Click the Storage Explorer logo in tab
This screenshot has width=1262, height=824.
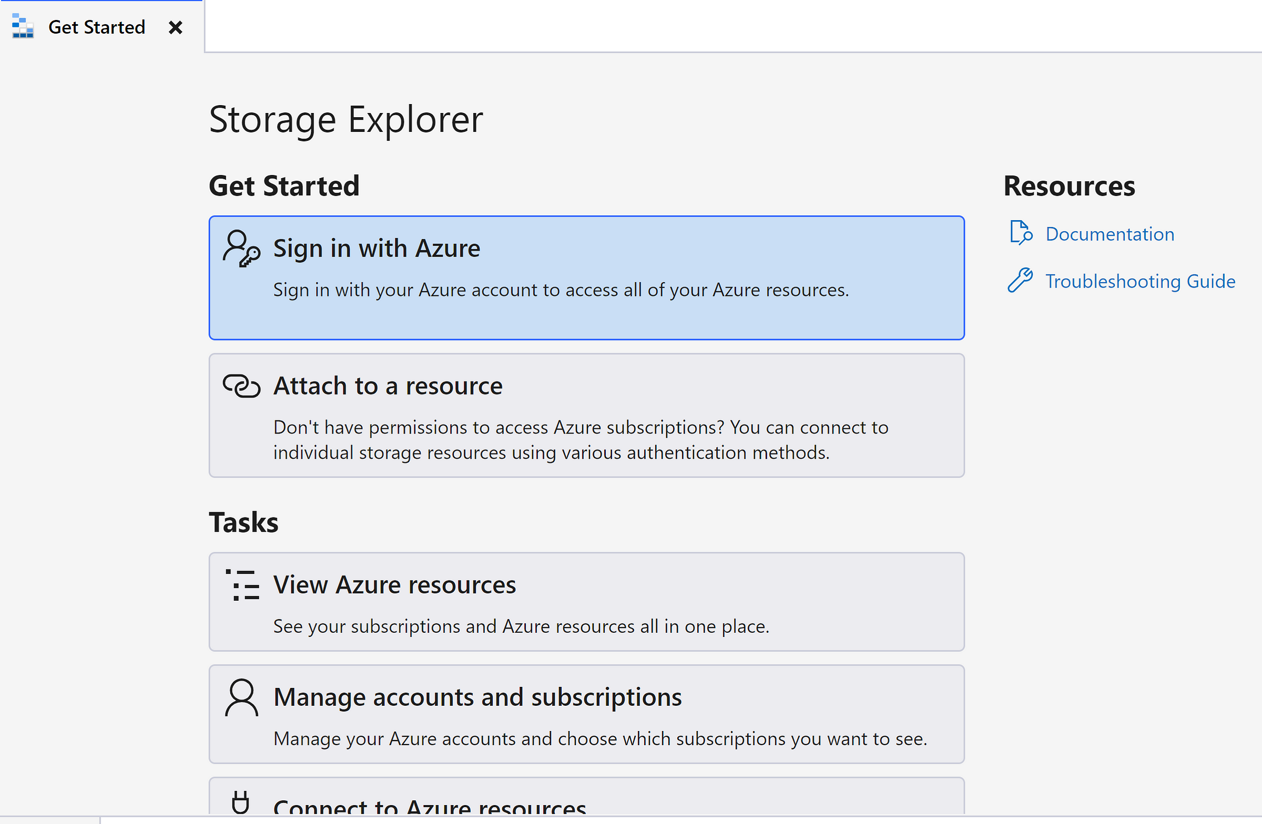coord(23,26)
